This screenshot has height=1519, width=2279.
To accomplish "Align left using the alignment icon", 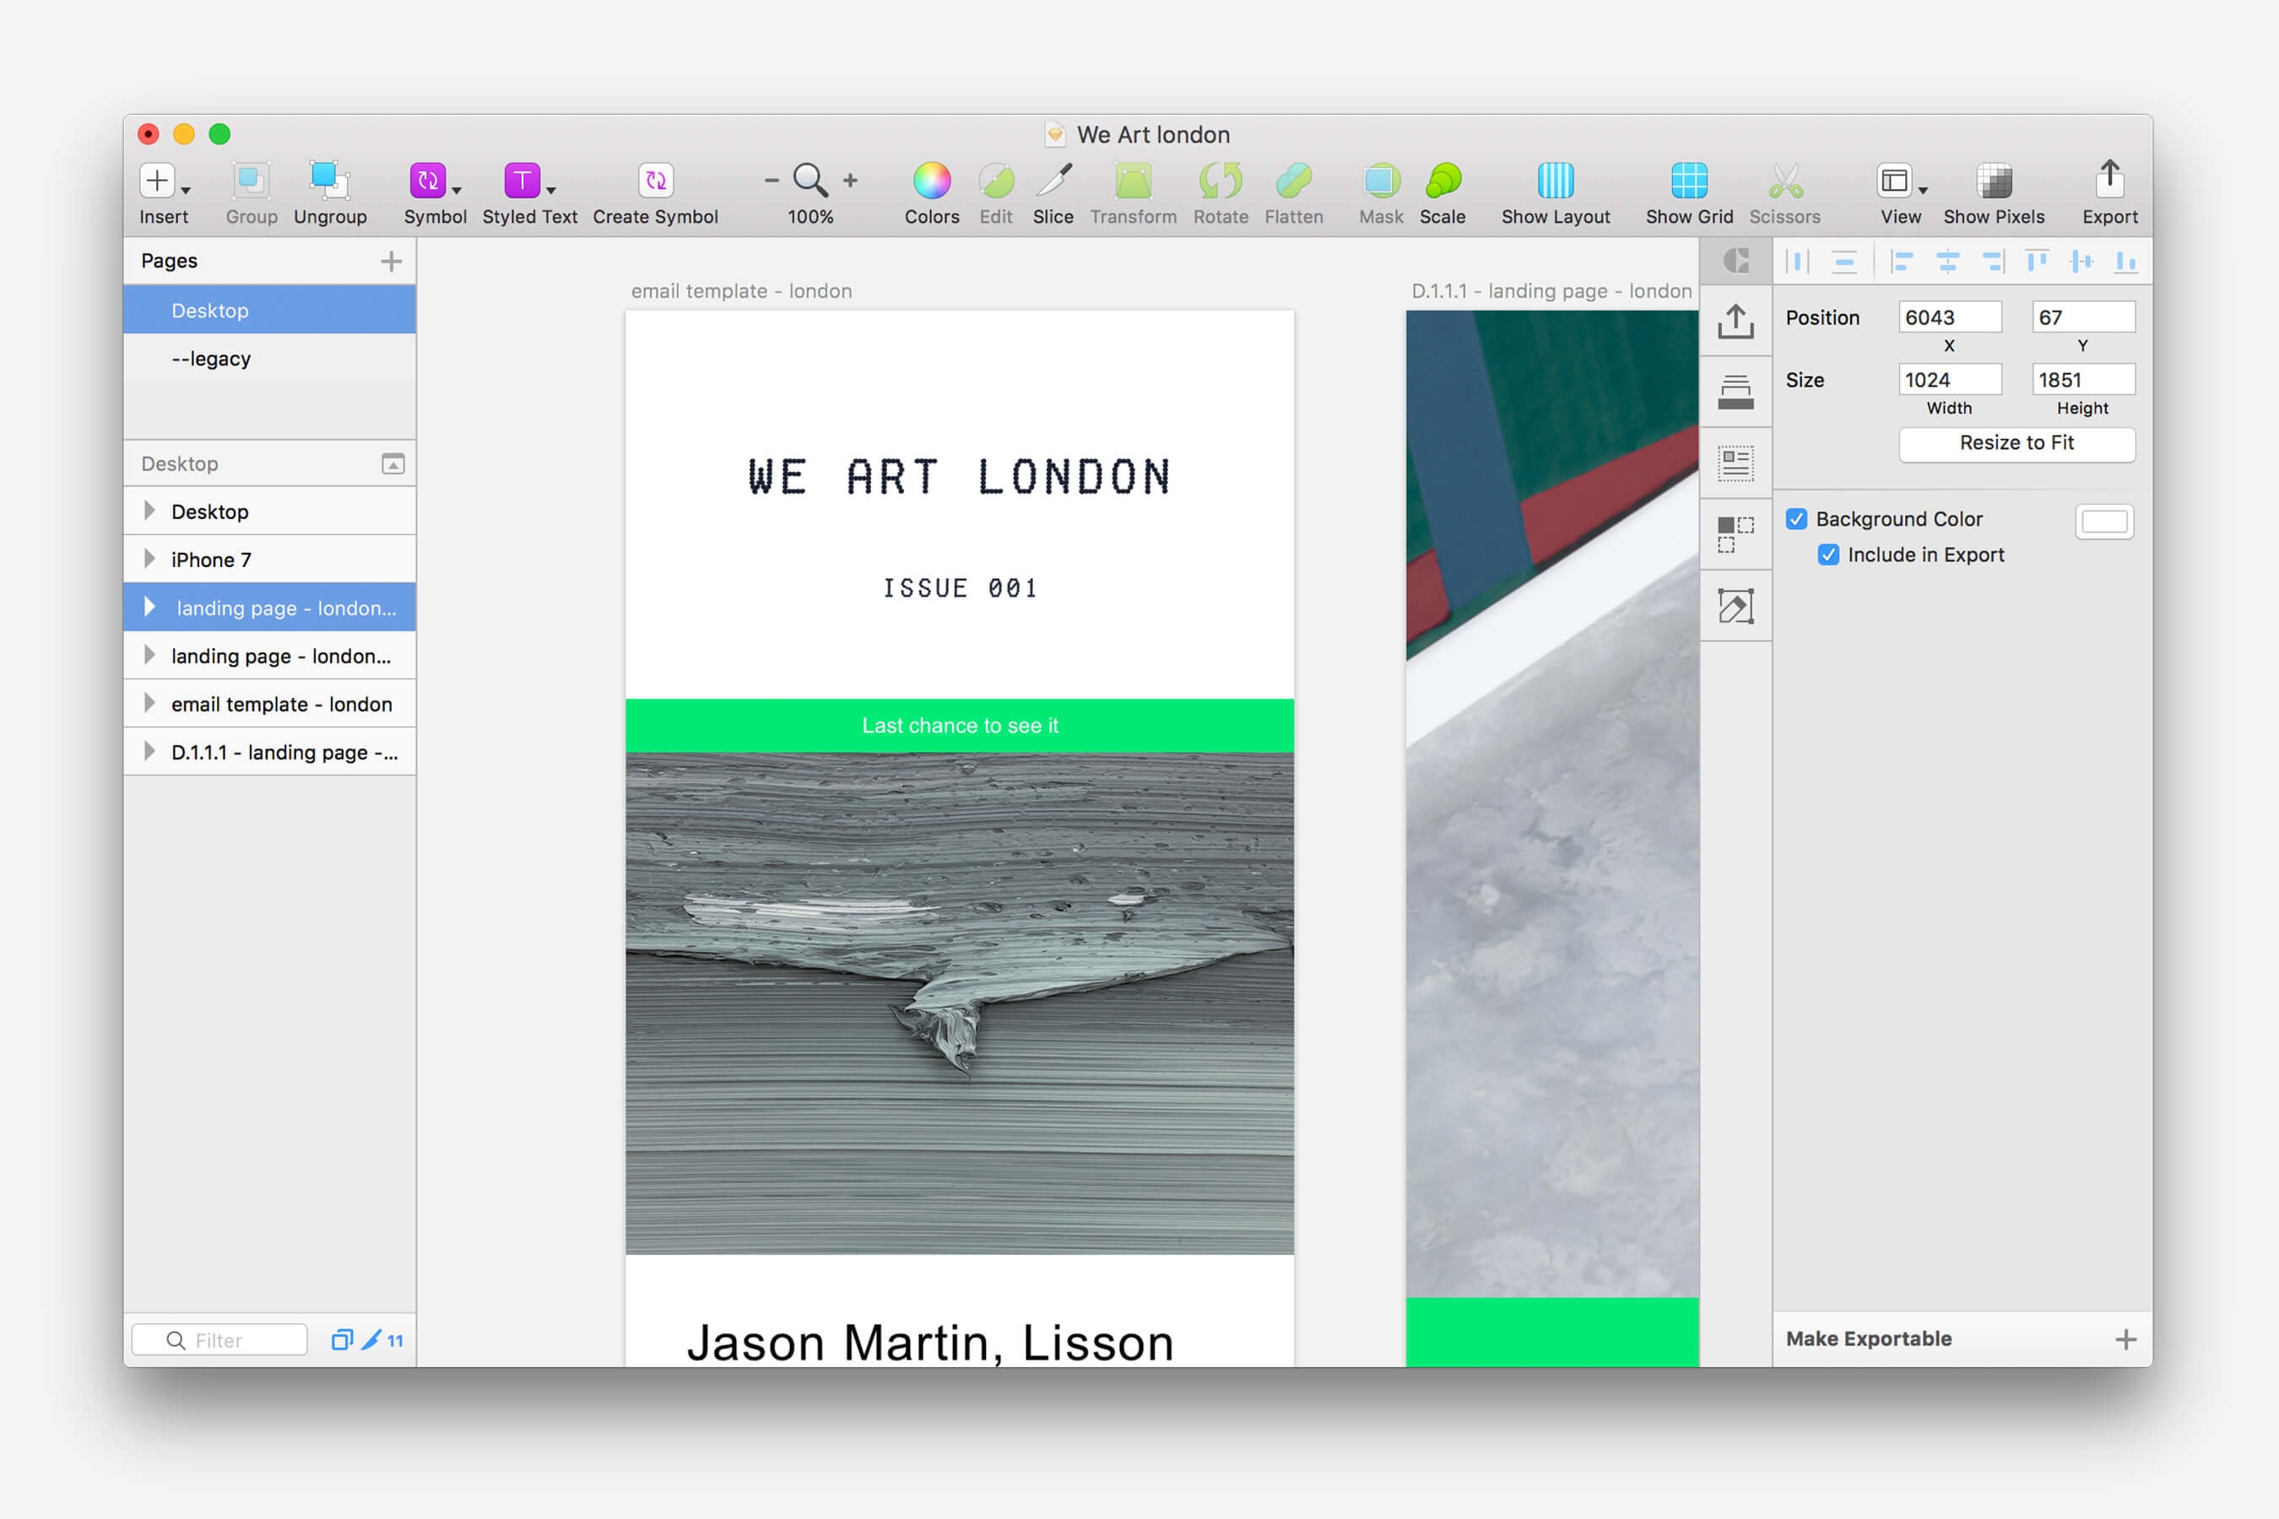I will [x=1902, y=262].
